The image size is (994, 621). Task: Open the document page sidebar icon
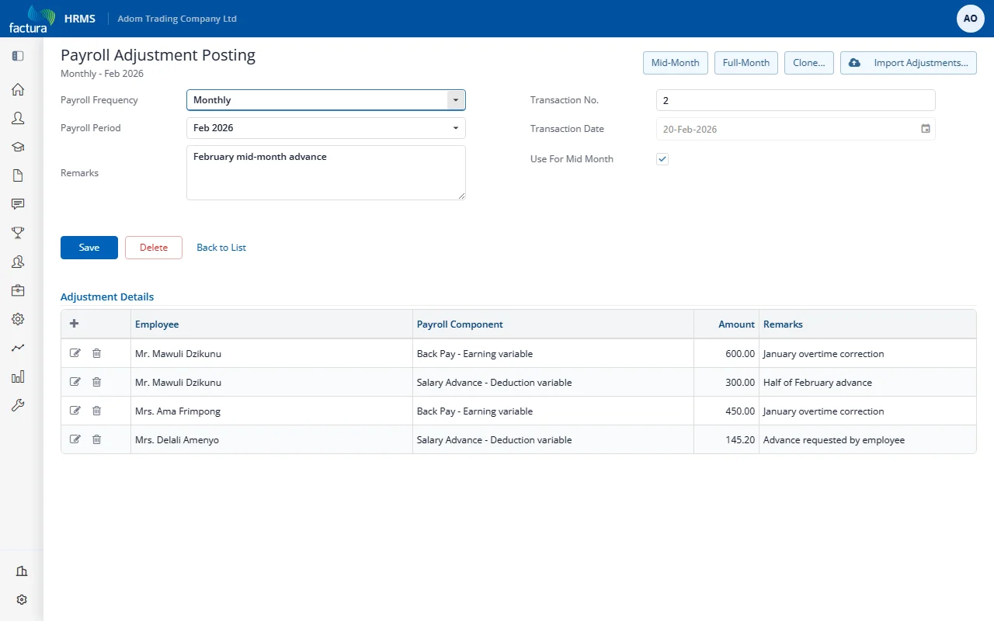click(18, 175)
